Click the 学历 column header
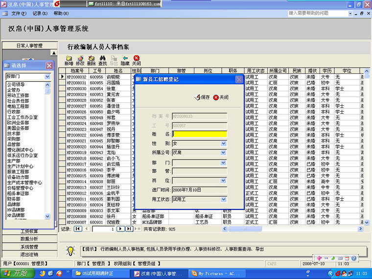The width and height of the screenshot is (372, 279). pyautogui.click(x=327, y=70)
